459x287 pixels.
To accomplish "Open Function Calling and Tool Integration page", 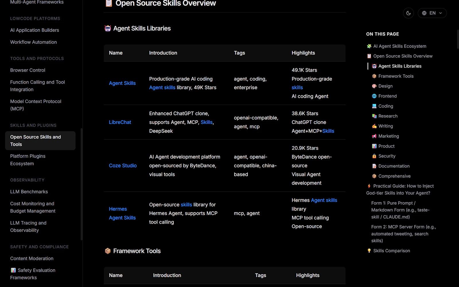I will tap(38, 86).
